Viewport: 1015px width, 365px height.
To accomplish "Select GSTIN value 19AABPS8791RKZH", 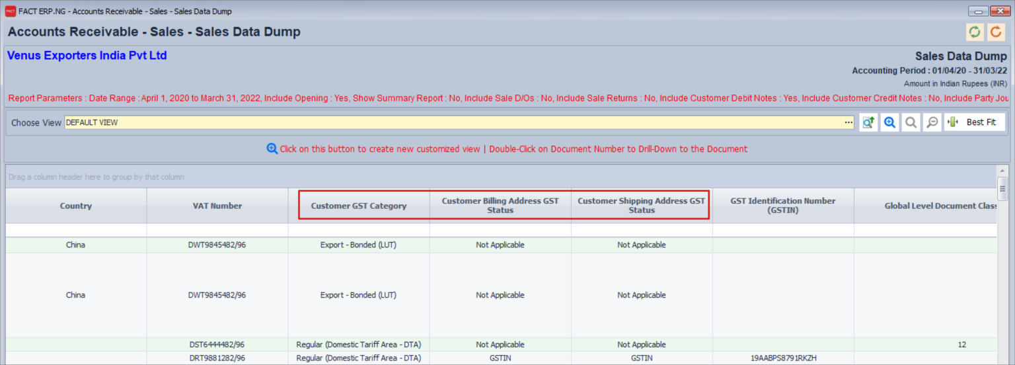I will tap(783, 358).
